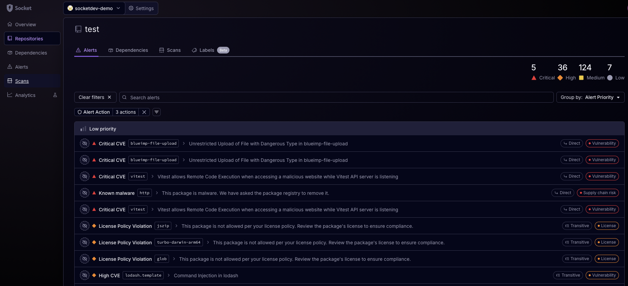This screenshot has height=286, width=628.
Task: Expand chevron next to first blueimp-file-upload
Action: pyautogui.click(x=184, y=143)
